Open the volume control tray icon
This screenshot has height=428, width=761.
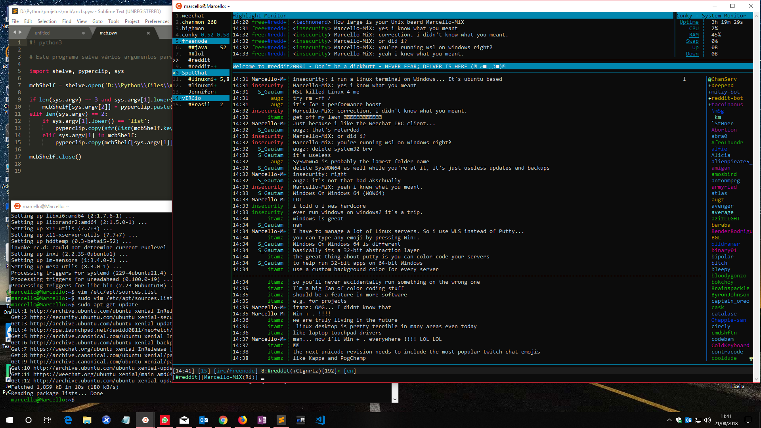tap(707, 420)
